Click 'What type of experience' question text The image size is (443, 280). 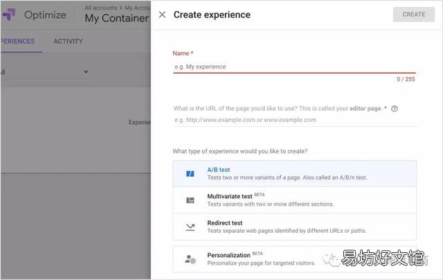click(x=240, y=151)
